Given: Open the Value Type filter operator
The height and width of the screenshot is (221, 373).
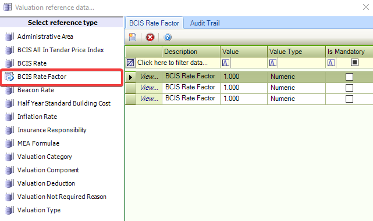Looking at the screenshot, I should 272,63.
